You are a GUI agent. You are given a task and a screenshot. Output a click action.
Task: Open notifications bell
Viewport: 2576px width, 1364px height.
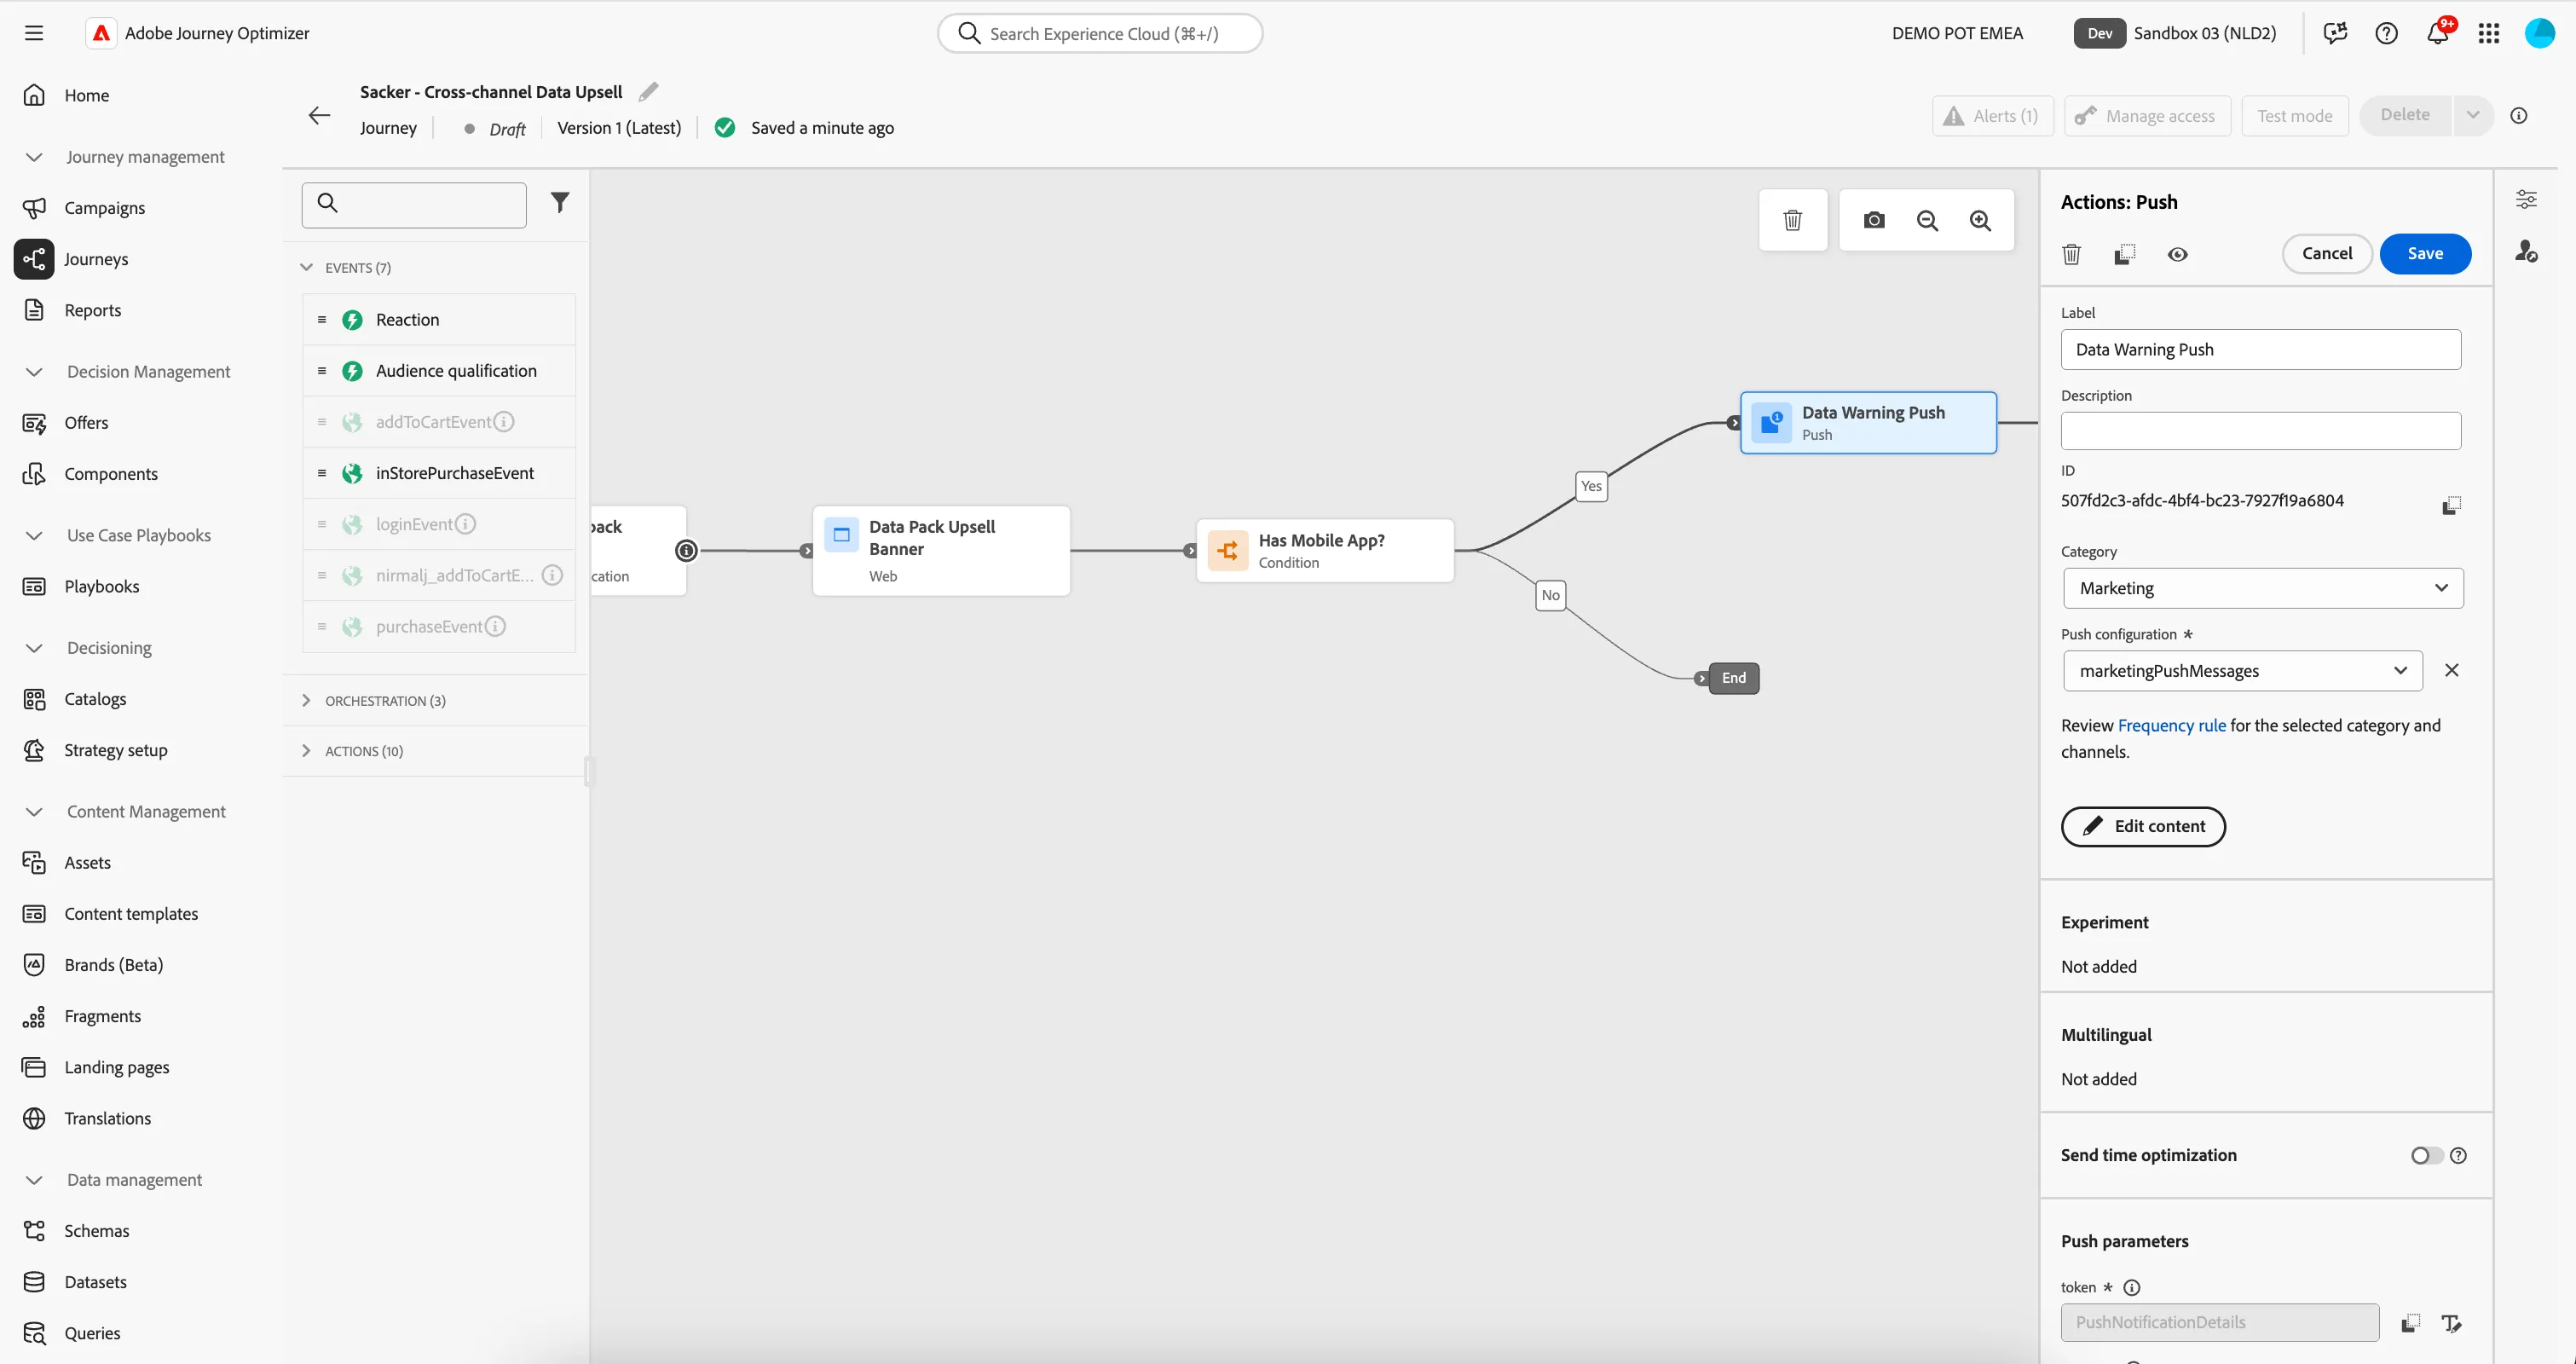(2438, 33)
